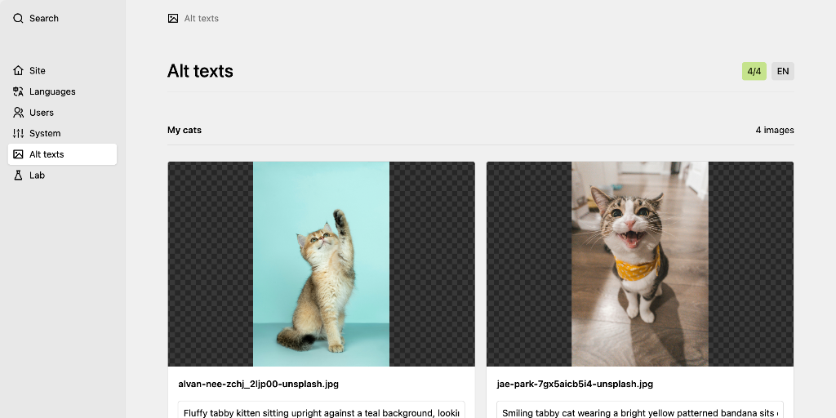Open the teal background kitten thumbnail
836x418 pixels.
pyautogui.click(x=321, y=264)
